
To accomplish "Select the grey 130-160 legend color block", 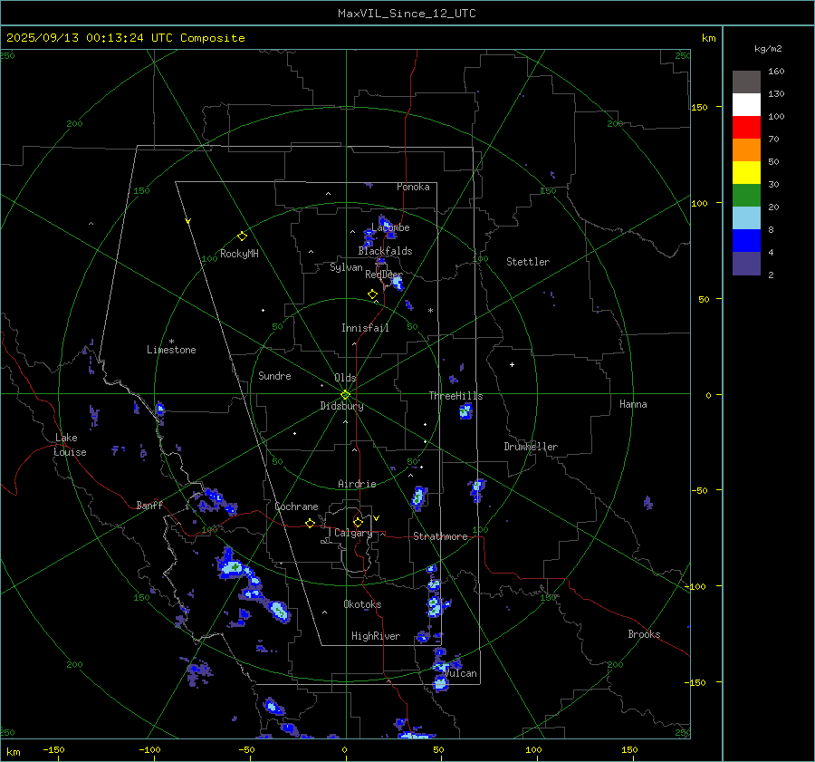I will click(x=746, y=82).
